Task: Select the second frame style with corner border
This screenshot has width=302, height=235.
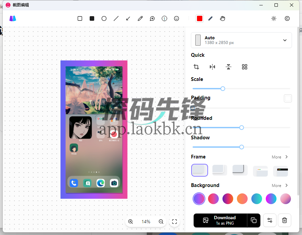Action: (220, 170)
